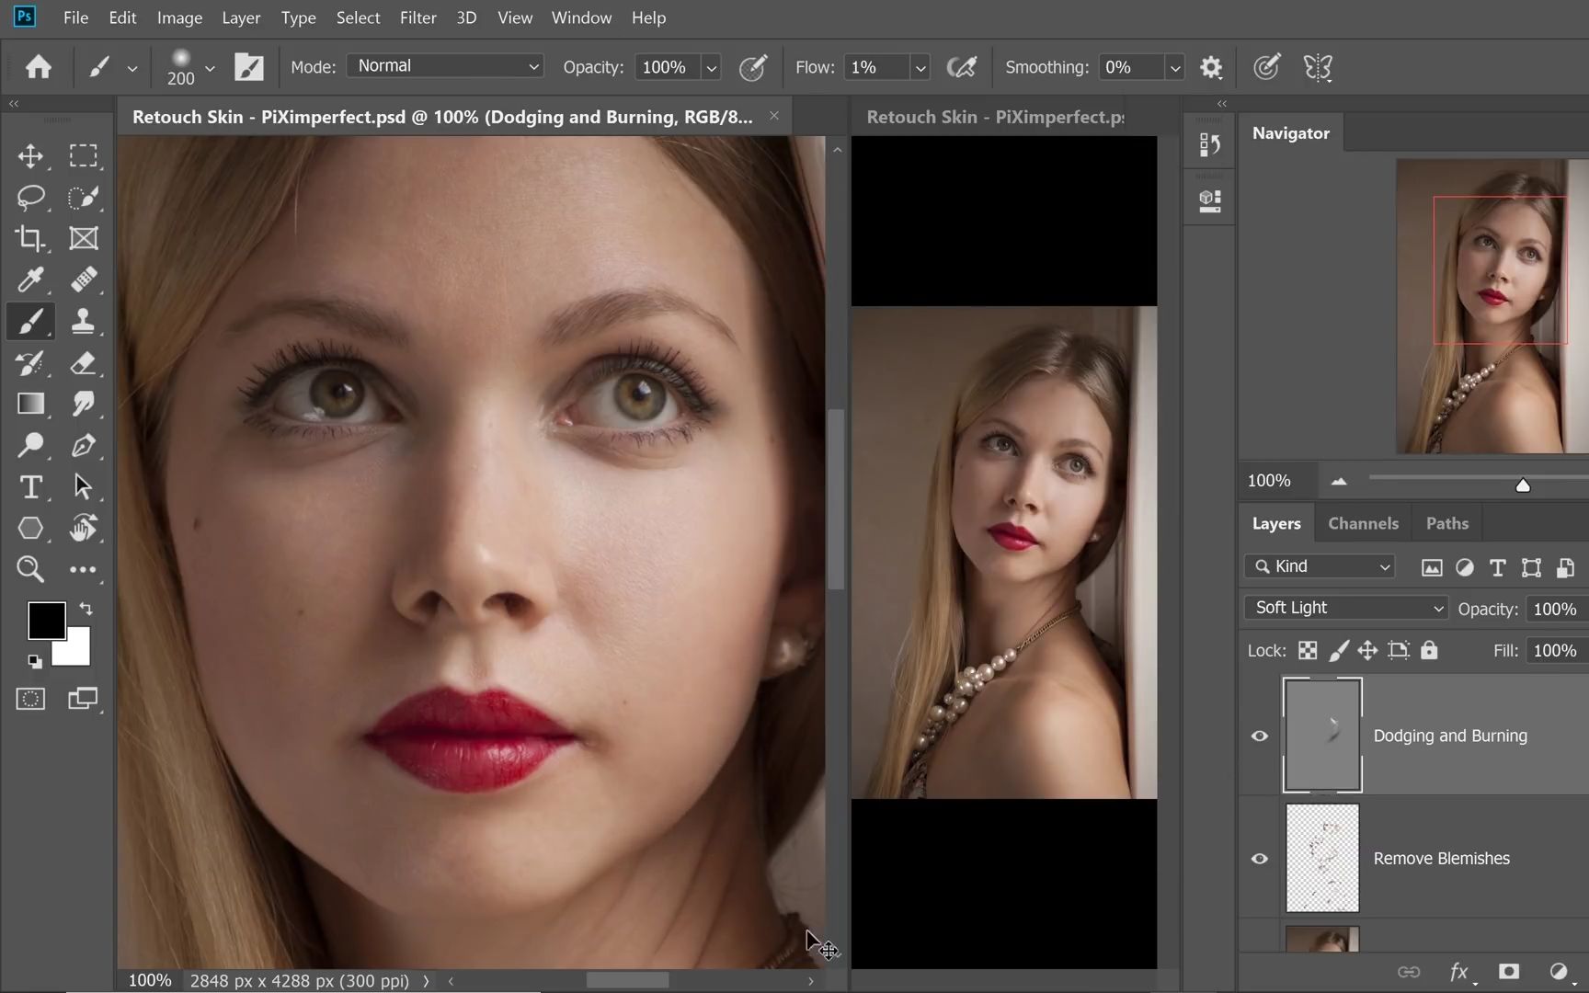Open brush settings panel from options bar
This screenshot has width=1589, height=993.
pyautogui.click(x=249, y=66)
